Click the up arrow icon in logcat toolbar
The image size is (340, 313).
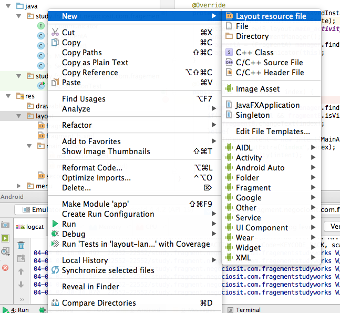point(22,272)
